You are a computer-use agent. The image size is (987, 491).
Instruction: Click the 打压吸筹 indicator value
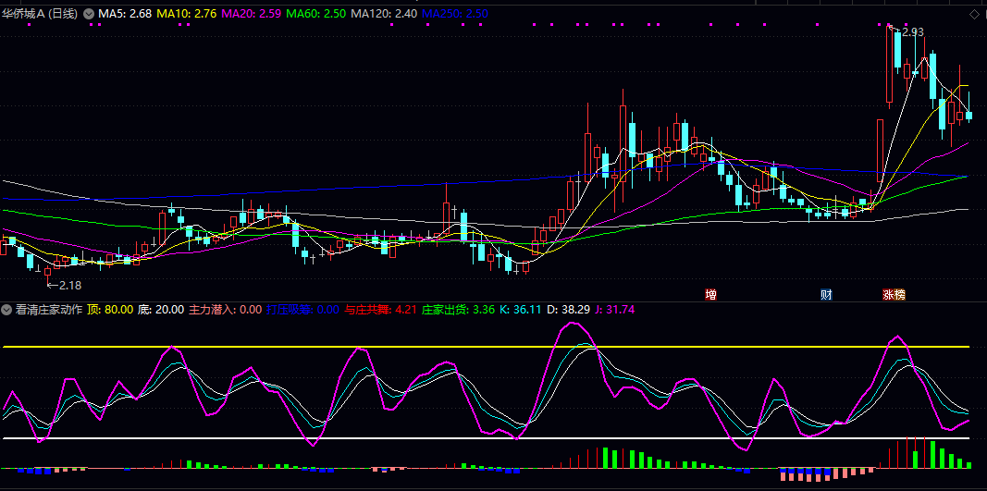pos(302,310)
